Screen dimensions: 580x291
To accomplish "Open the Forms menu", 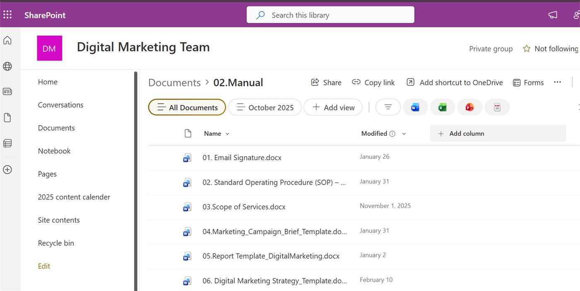I will pyautogui.click(x=528, y=82).
